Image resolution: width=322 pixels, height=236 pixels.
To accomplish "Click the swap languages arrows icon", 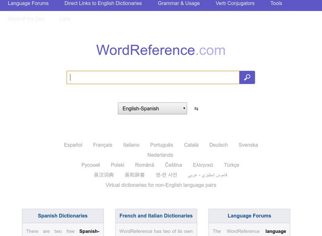I will (196, 109).
